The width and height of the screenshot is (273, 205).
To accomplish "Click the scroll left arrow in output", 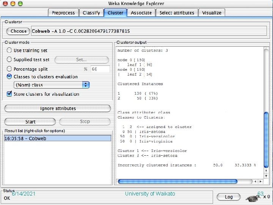I will 255,181.
